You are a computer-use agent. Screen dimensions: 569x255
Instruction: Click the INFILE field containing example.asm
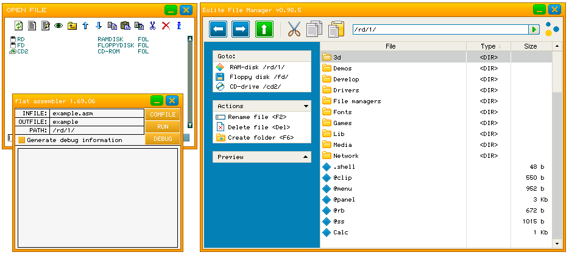[x=97, y=113]
